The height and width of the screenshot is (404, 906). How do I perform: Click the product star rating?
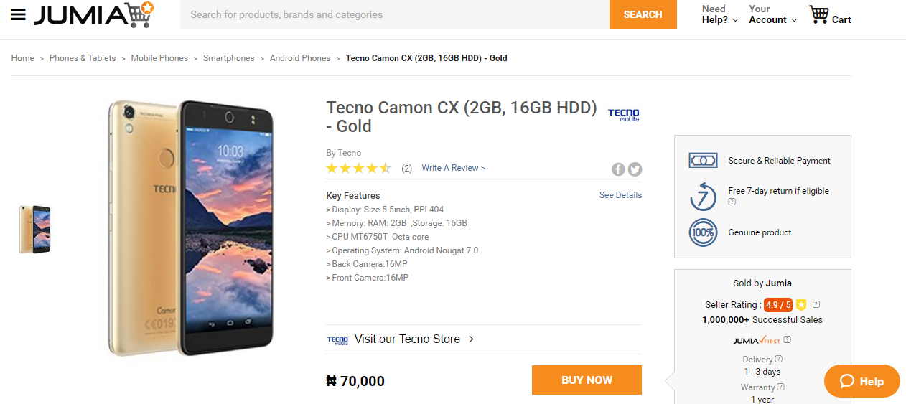(x=358, y=169)
